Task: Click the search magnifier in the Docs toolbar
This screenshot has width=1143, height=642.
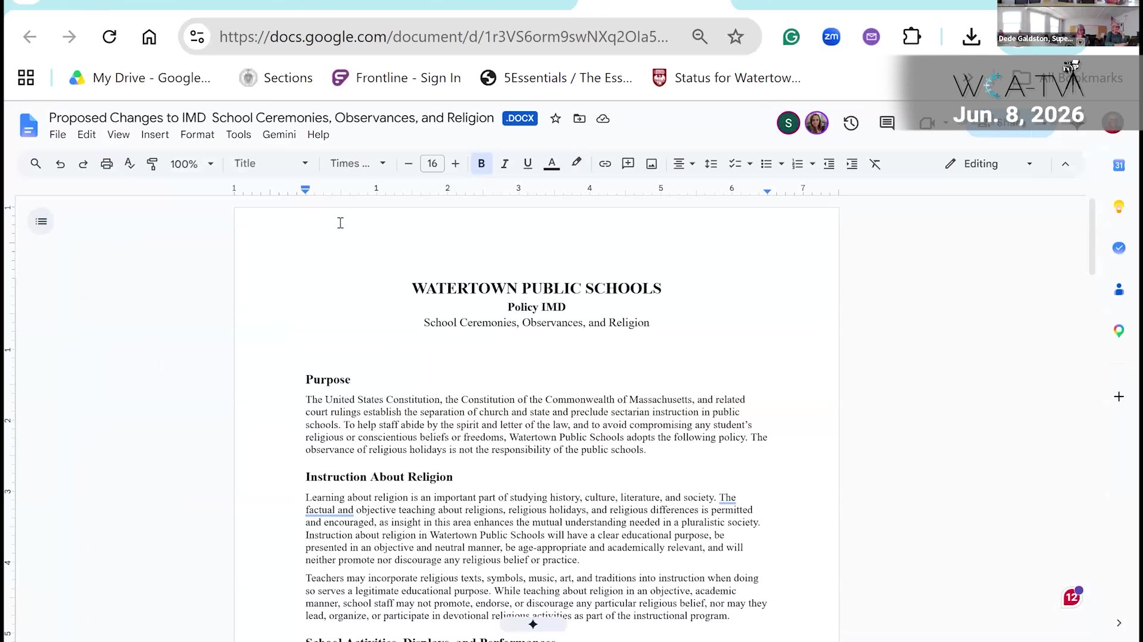Action: [x=36, y=163]
